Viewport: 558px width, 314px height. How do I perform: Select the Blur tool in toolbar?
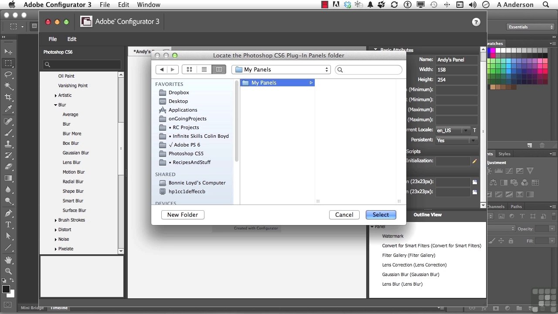8,189
